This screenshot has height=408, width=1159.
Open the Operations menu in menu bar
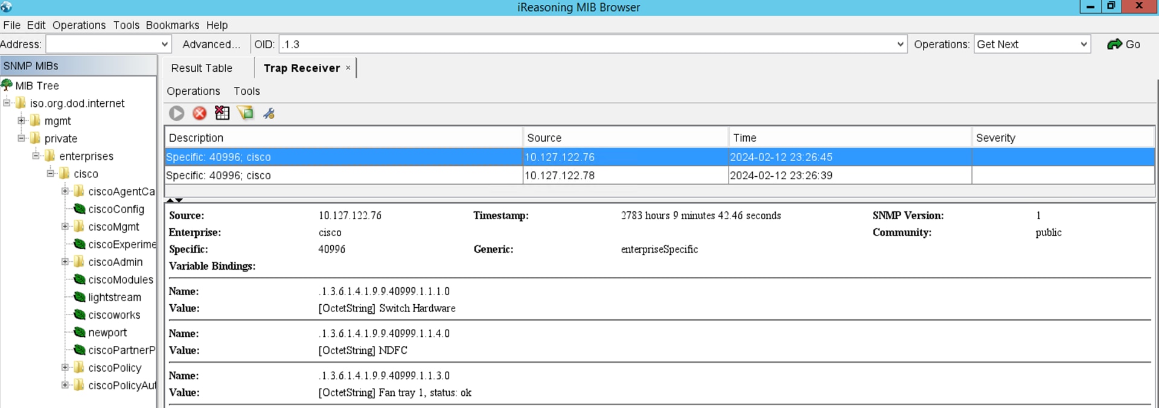tap(79, 25)
